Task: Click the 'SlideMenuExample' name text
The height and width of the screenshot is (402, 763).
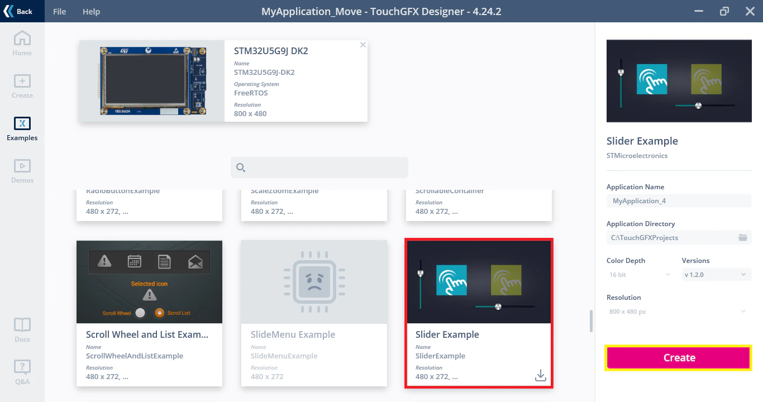Action: [x=284, y=356]
